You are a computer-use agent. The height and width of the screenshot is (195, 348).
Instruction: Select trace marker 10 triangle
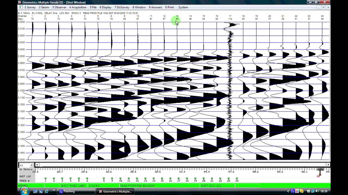click(120, 178)
